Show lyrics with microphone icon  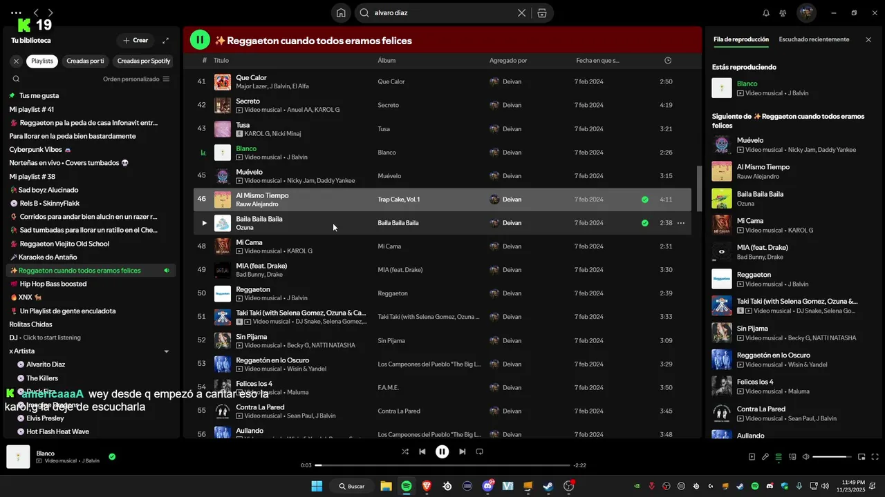tap(765, 456)
